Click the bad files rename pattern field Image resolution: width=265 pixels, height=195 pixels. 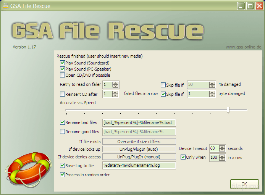(x=138, y=122)
